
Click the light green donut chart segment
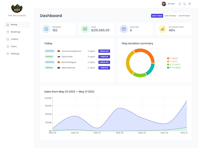[140, 75]
